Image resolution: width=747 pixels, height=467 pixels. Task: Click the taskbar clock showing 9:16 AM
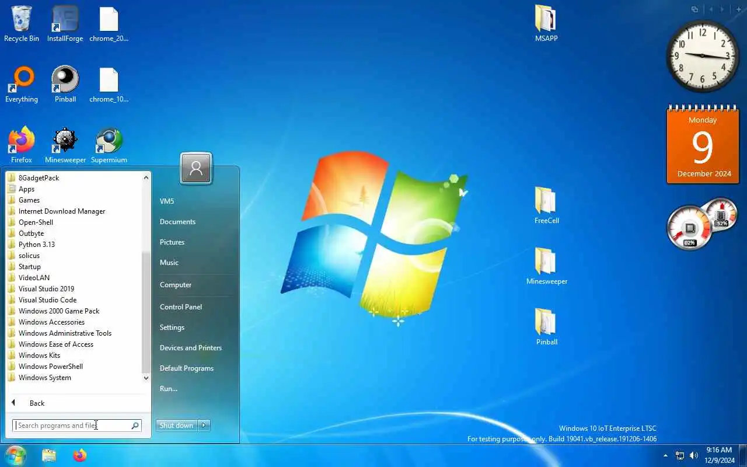click(x=719, y=455)
